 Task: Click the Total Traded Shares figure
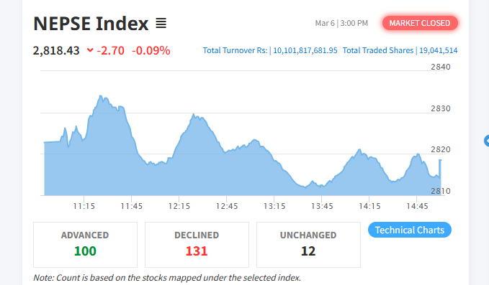click(x=438, y=50)
